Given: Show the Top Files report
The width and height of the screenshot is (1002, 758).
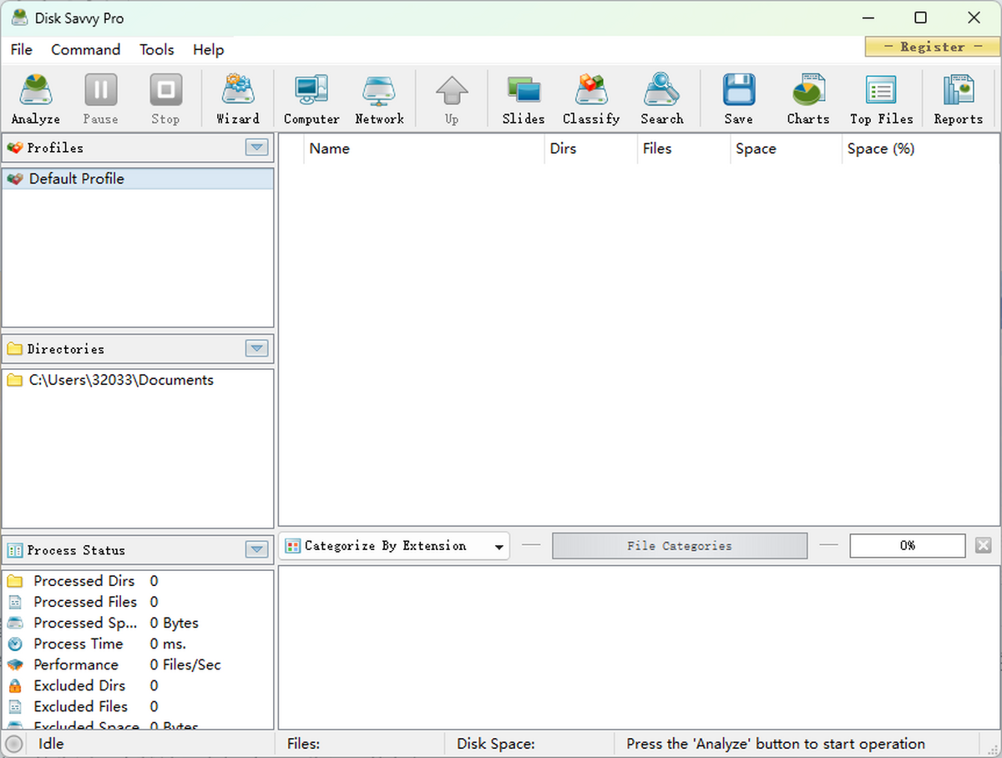Looking at the screenshot, I should click(x=881, y=96).
